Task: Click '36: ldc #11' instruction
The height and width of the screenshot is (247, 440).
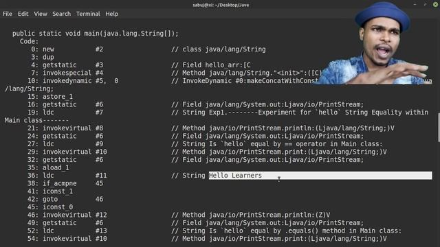Action: [67, 176]
